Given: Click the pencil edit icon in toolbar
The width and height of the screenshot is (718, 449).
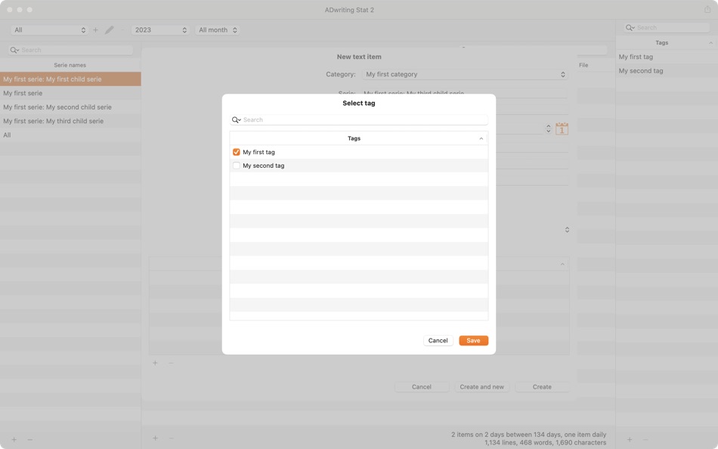Looking at the screenshot, I should [109, 29].
